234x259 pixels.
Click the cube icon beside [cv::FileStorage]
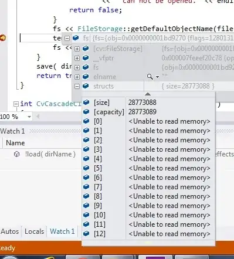86,48
